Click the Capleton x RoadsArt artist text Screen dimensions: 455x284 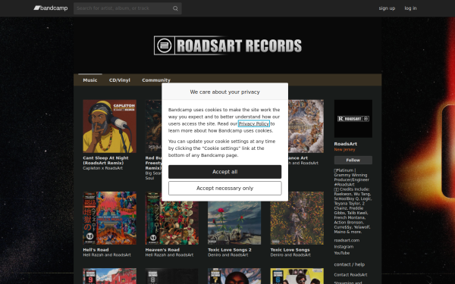(102, 168)
